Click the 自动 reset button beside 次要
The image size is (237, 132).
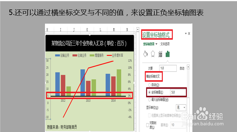182,68
